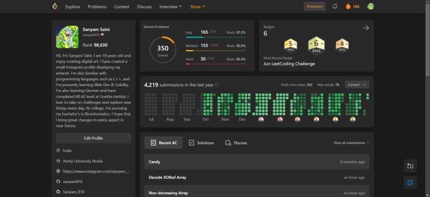
Task: Expand the Interview dropdown menu
Action: [x=170, y=7]
